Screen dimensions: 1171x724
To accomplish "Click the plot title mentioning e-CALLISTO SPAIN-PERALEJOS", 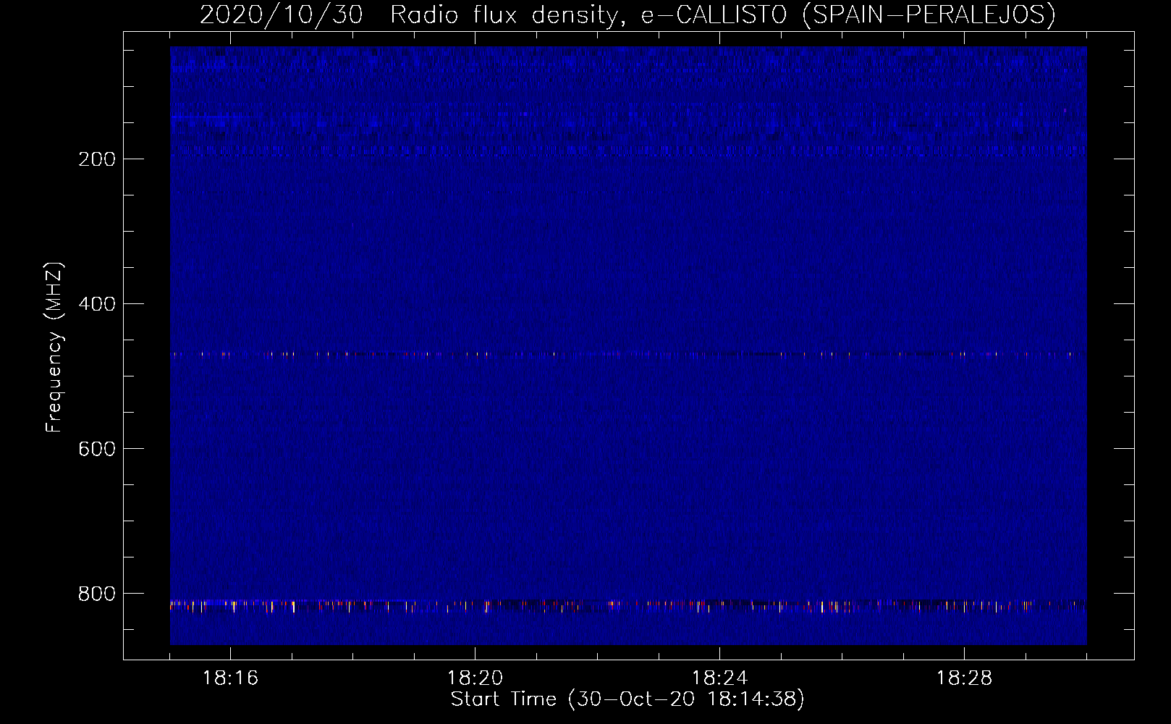I will click(x=627, y=14).
